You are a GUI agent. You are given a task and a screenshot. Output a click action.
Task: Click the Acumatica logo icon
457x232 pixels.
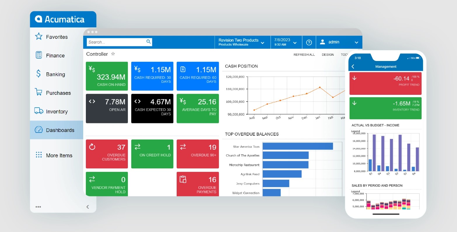tap(39, 19)
